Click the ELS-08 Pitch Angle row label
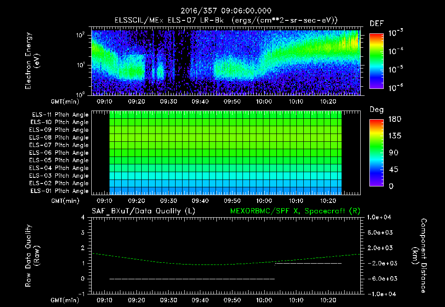Screen dimensions: 445x307 [59, 137]
